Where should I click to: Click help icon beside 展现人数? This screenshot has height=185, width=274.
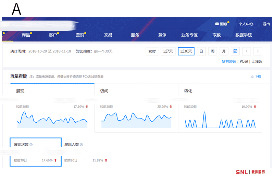(81, 145)
